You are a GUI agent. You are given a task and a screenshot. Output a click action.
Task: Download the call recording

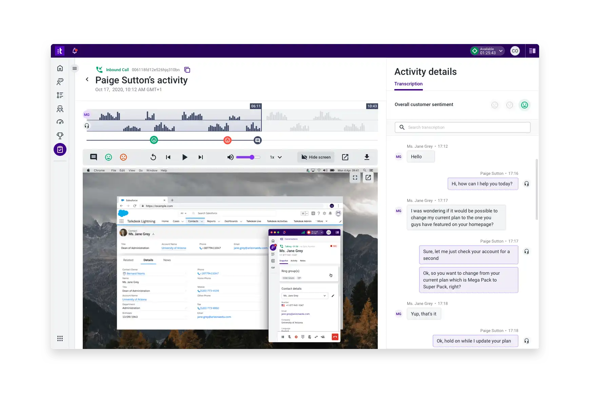367,157
